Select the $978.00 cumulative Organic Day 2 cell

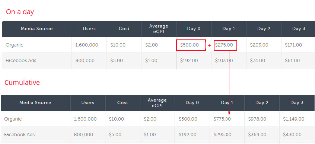tap(257, 119)
